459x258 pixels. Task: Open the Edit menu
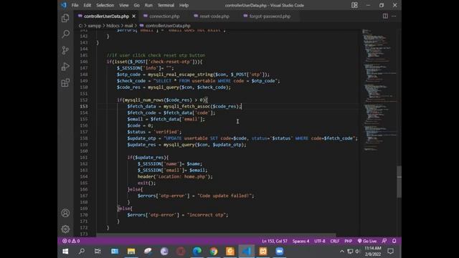[x=87, y=5]
